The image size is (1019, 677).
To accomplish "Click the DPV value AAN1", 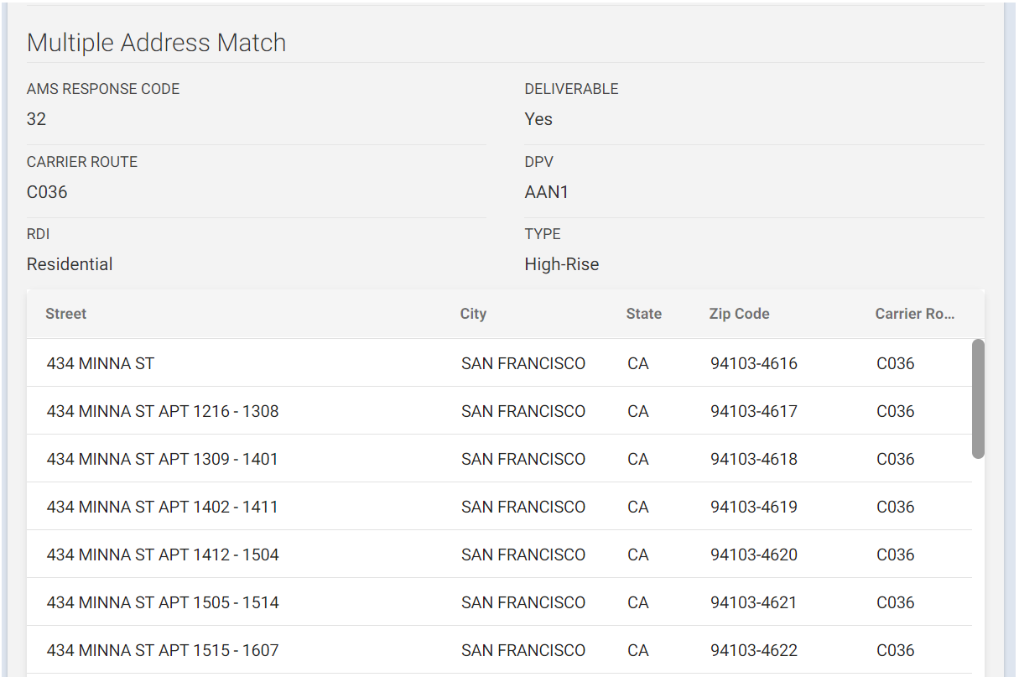I will click(546, 192).
